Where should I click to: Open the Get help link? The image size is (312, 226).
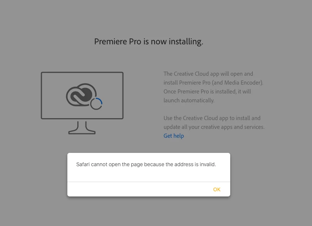(x=174, y=136)
